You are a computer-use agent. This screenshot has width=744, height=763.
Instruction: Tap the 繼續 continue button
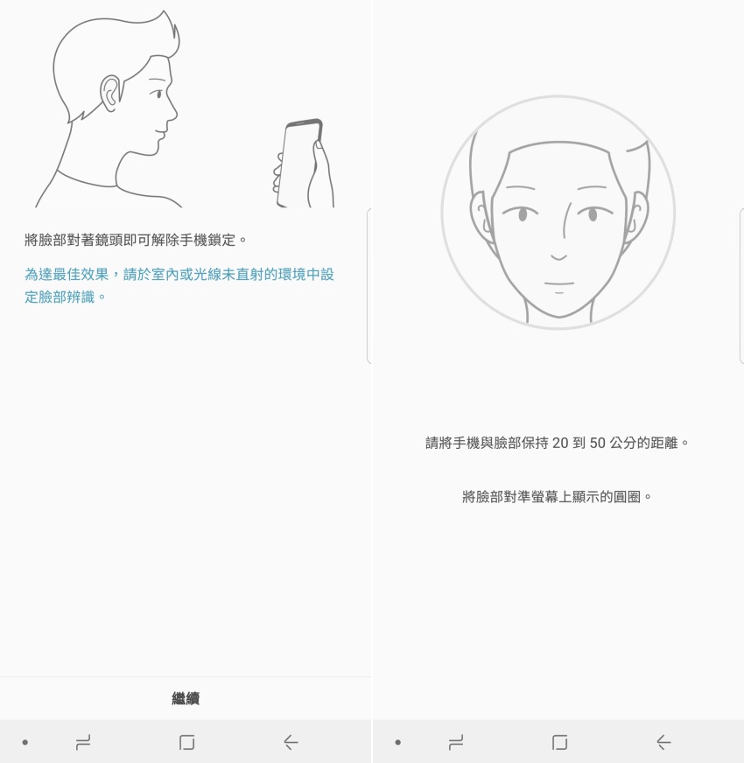tap(186, 698)
